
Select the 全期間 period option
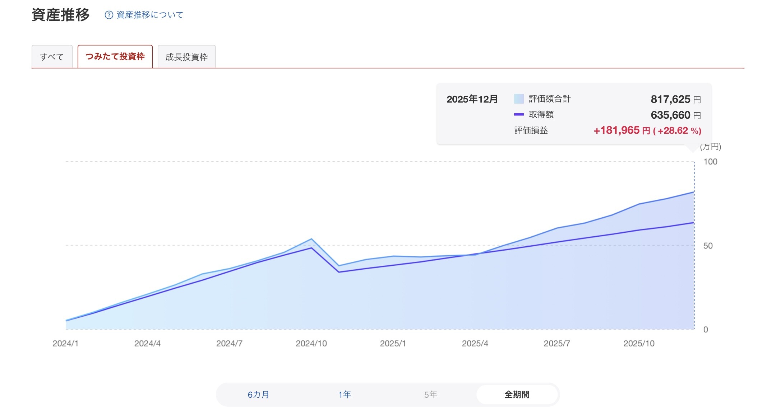(517, 394)
